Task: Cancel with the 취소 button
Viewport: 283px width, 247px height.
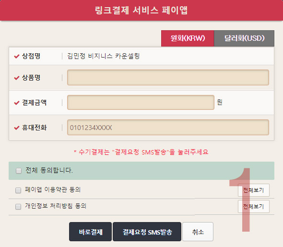Action: (198, 232)
